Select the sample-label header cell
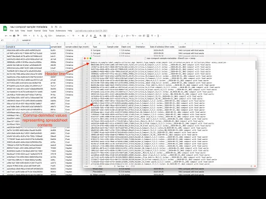Screen dimensions: 266x199 57,47
